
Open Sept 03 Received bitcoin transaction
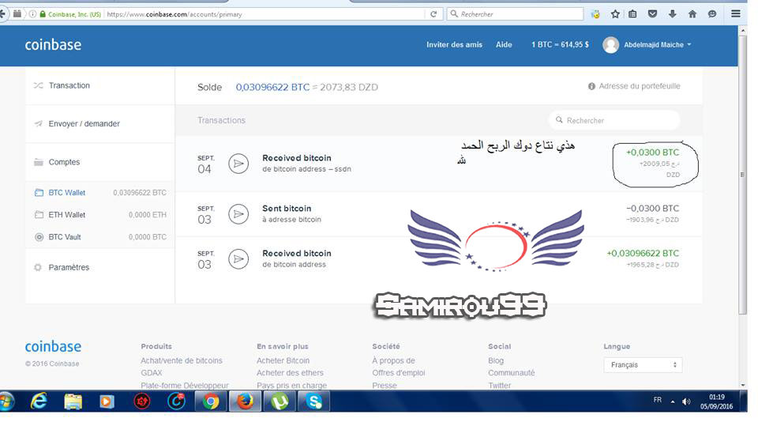pyautogui.click(x=438, y=259)
